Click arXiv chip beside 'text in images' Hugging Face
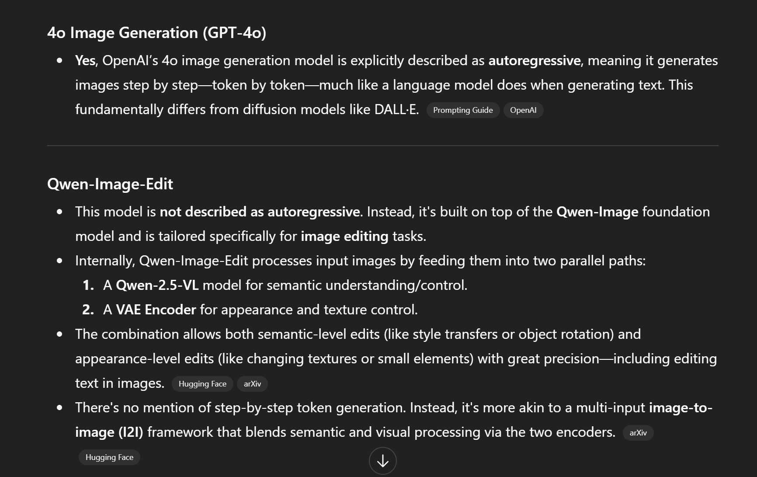Screen dimensions: 757x477 (252, 384)
